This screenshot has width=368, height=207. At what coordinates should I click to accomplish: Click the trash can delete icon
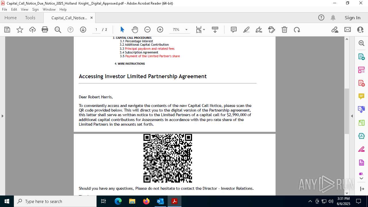(x=284, y=30)
